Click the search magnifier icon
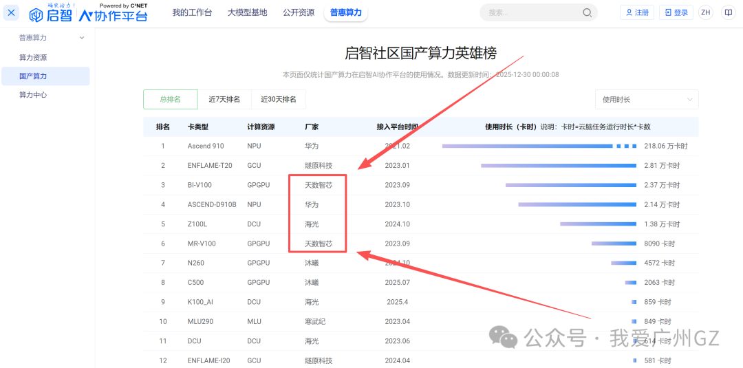 click(587, 12)
